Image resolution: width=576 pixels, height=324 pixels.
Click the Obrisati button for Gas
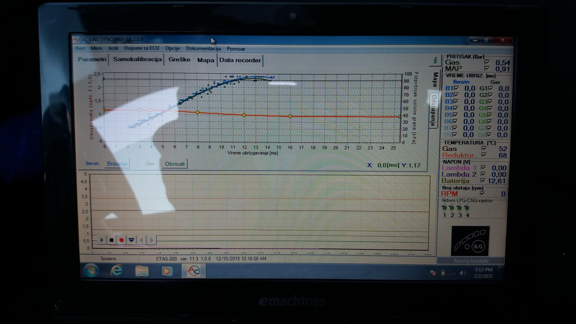(175, 164)
